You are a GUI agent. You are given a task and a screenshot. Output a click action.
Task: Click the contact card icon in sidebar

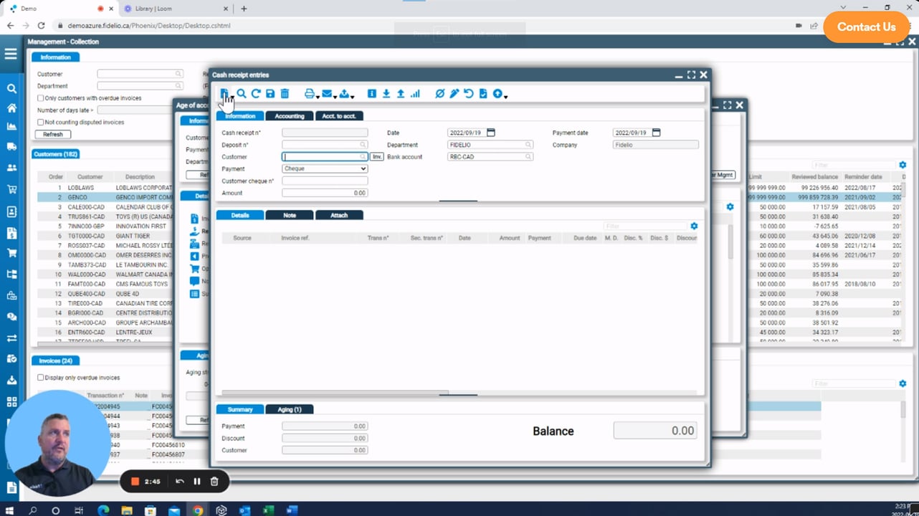coord(11,212)
